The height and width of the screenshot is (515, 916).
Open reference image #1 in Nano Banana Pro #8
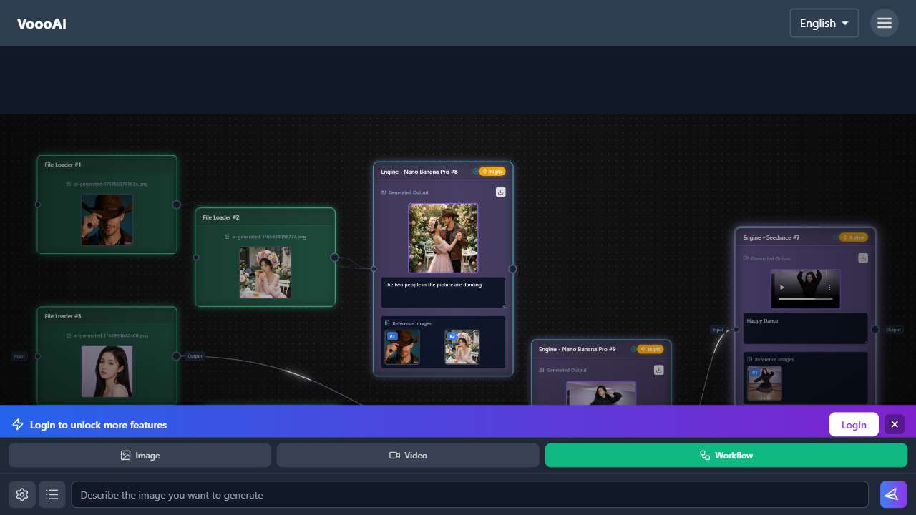401,347
